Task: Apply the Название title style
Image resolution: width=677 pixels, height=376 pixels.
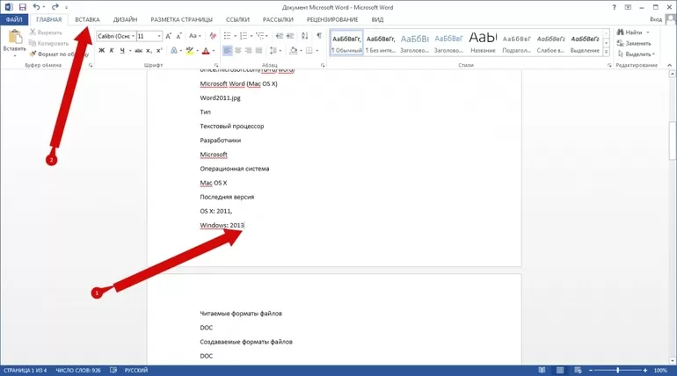Action: coord(483,43)
